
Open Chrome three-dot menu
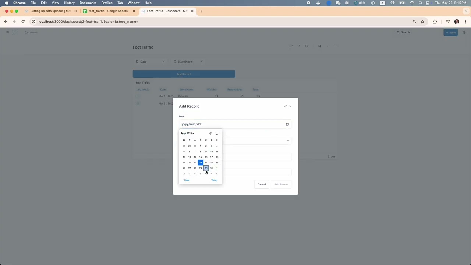(465, 21)
